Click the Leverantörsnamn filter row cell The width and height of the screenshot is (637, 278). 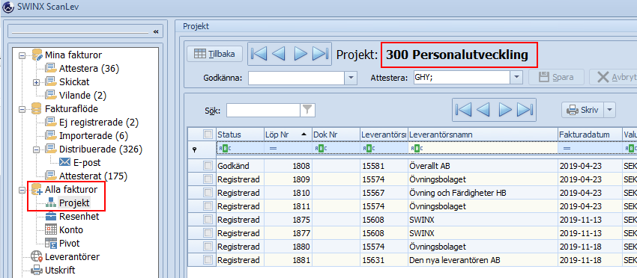483,148
